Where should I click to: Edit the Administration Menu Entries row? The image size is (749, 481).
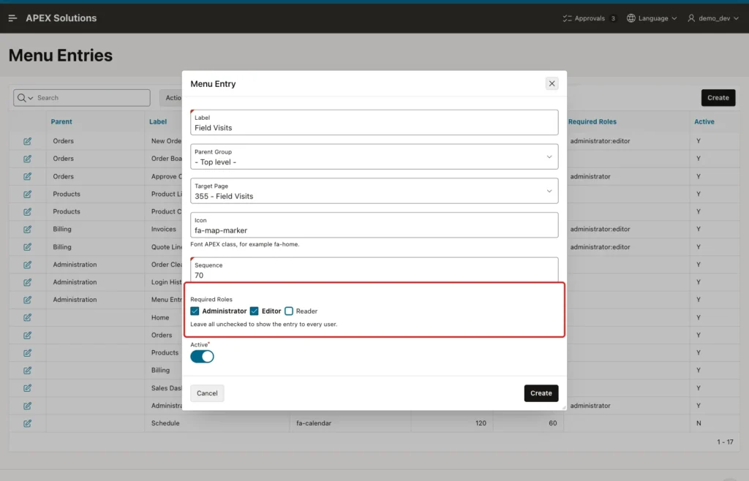(27, 300)
